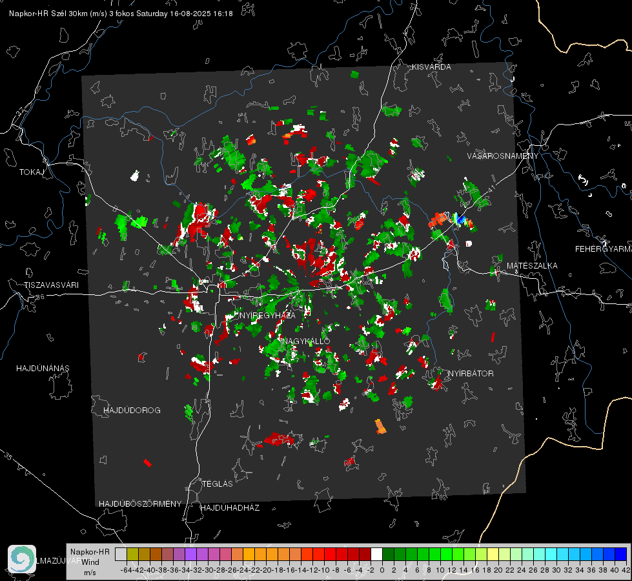Image resolution: width=632 pixels, height=581 pixels.
Task: Pick the yellow swatch between 18 and 20
Action: (493, 554)
